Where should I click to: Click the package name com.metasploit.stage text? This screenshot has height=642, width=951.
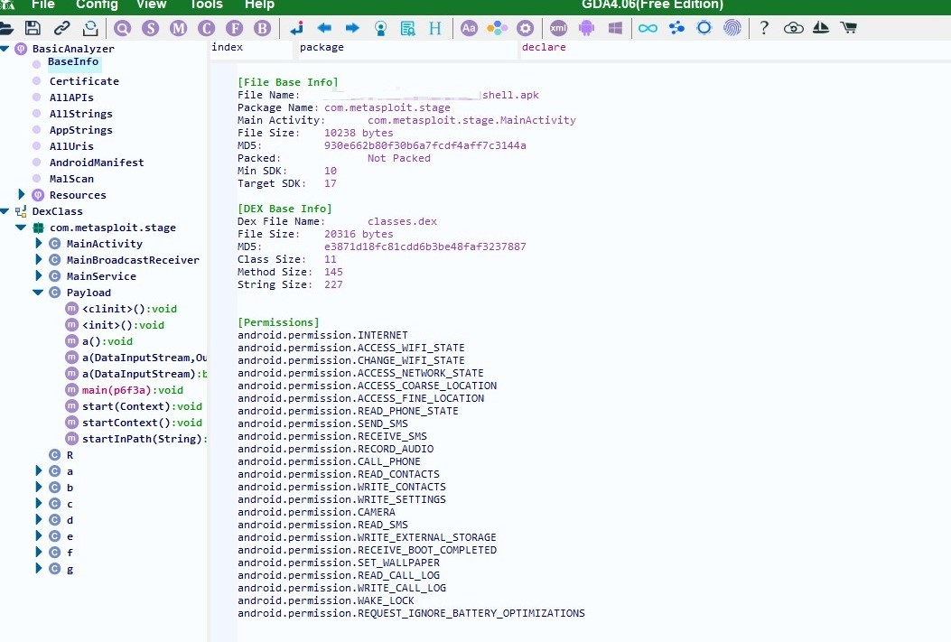387,108
